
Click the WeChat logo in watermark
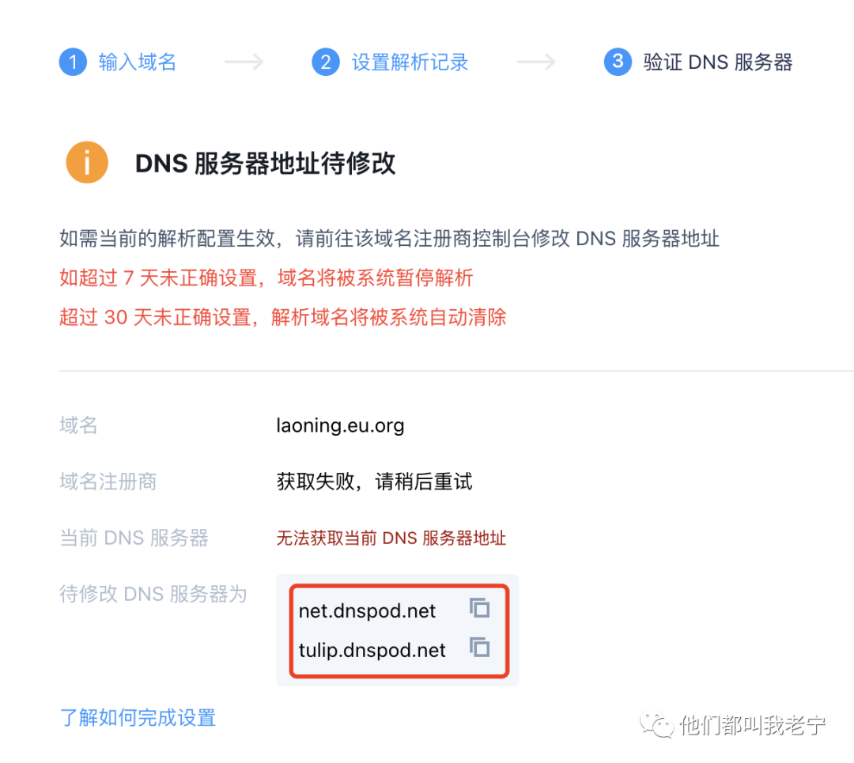click(x=657, y=725)
